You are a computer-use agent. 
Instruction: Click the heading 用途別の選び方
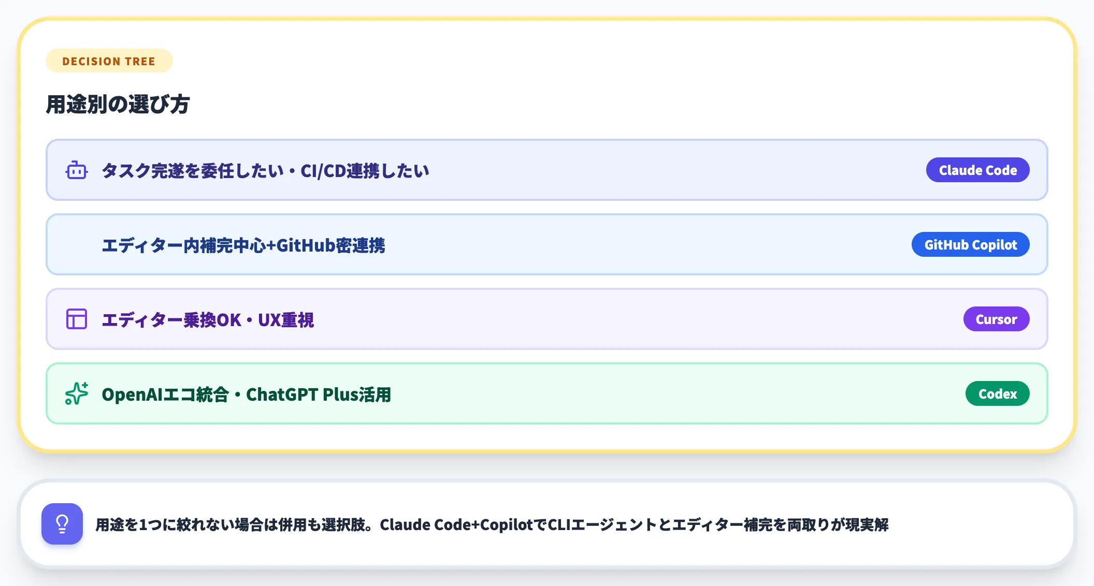pos(118,104)
